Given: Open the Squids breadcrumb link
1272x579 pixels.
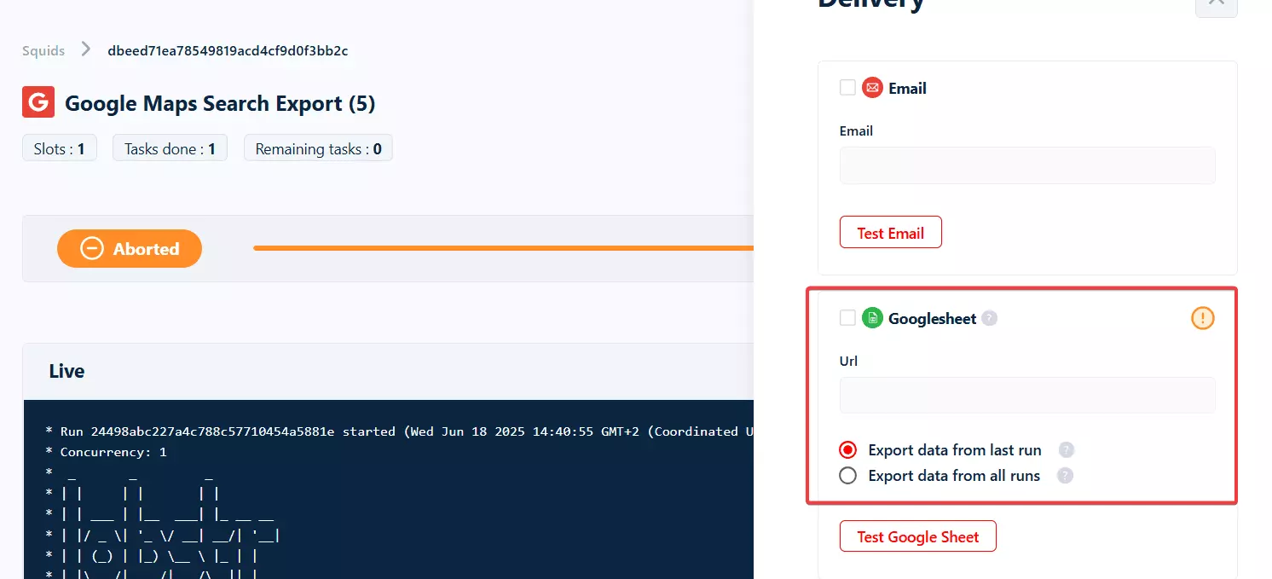Looking at the screenshot, I should 43,50.
